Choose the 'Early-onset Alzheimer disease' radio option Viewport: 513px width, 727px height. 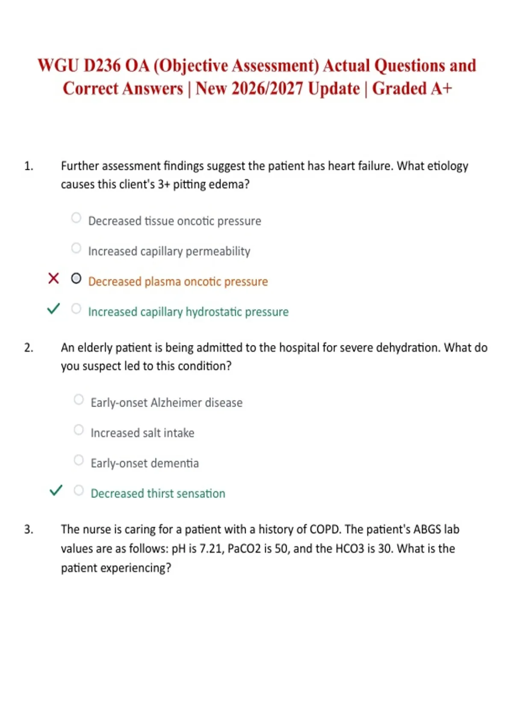click(x=79, y=399)
